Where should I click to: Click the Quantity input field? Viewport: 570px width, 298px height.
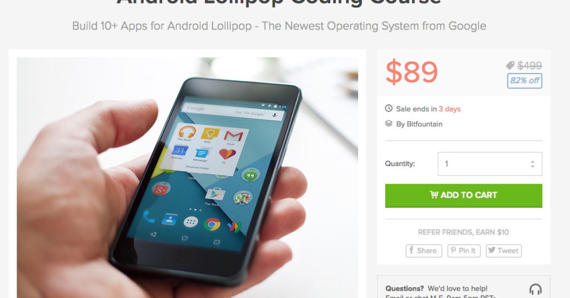point(490,164)
